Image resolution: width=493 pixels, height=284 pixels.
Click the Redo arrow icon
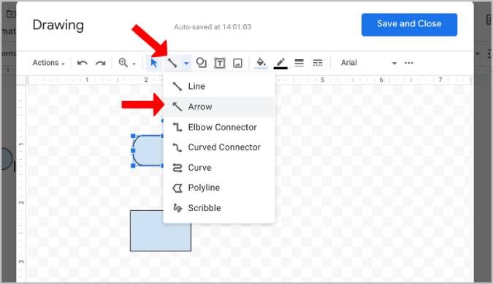click(x=100, y=63)
